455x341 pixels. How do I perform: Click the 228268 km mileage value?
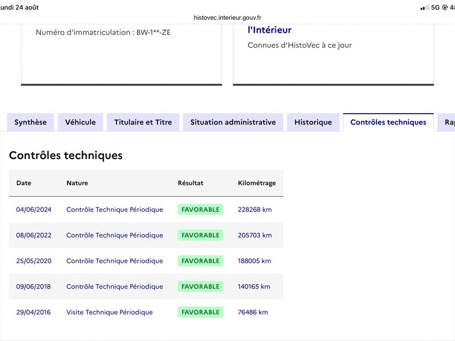pyautogui.click(x=255, y=210)
